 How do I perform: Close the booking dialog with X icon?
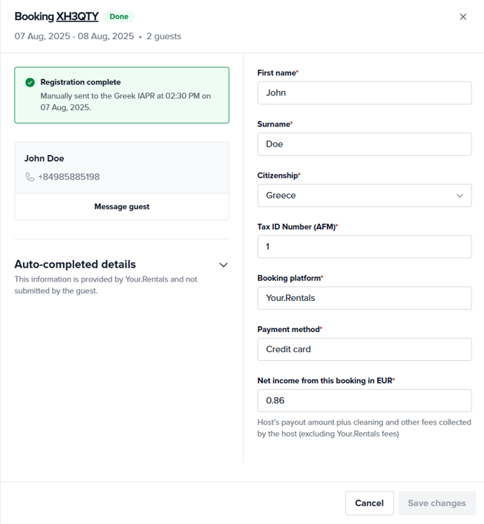point(463,17)
